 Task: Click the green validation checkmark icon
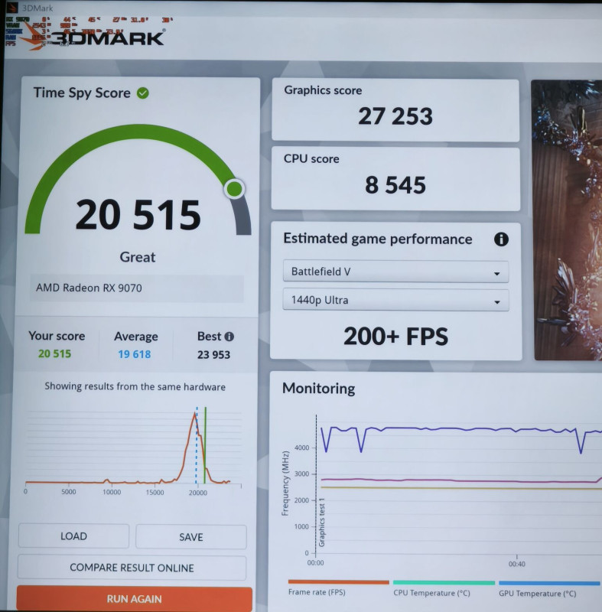coord(143,93)
